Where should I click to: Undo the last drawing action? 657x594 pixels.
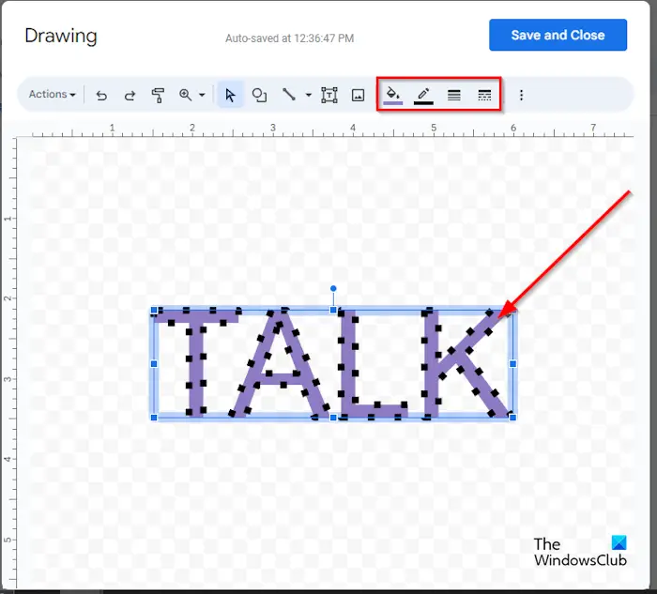pos(101,95)
